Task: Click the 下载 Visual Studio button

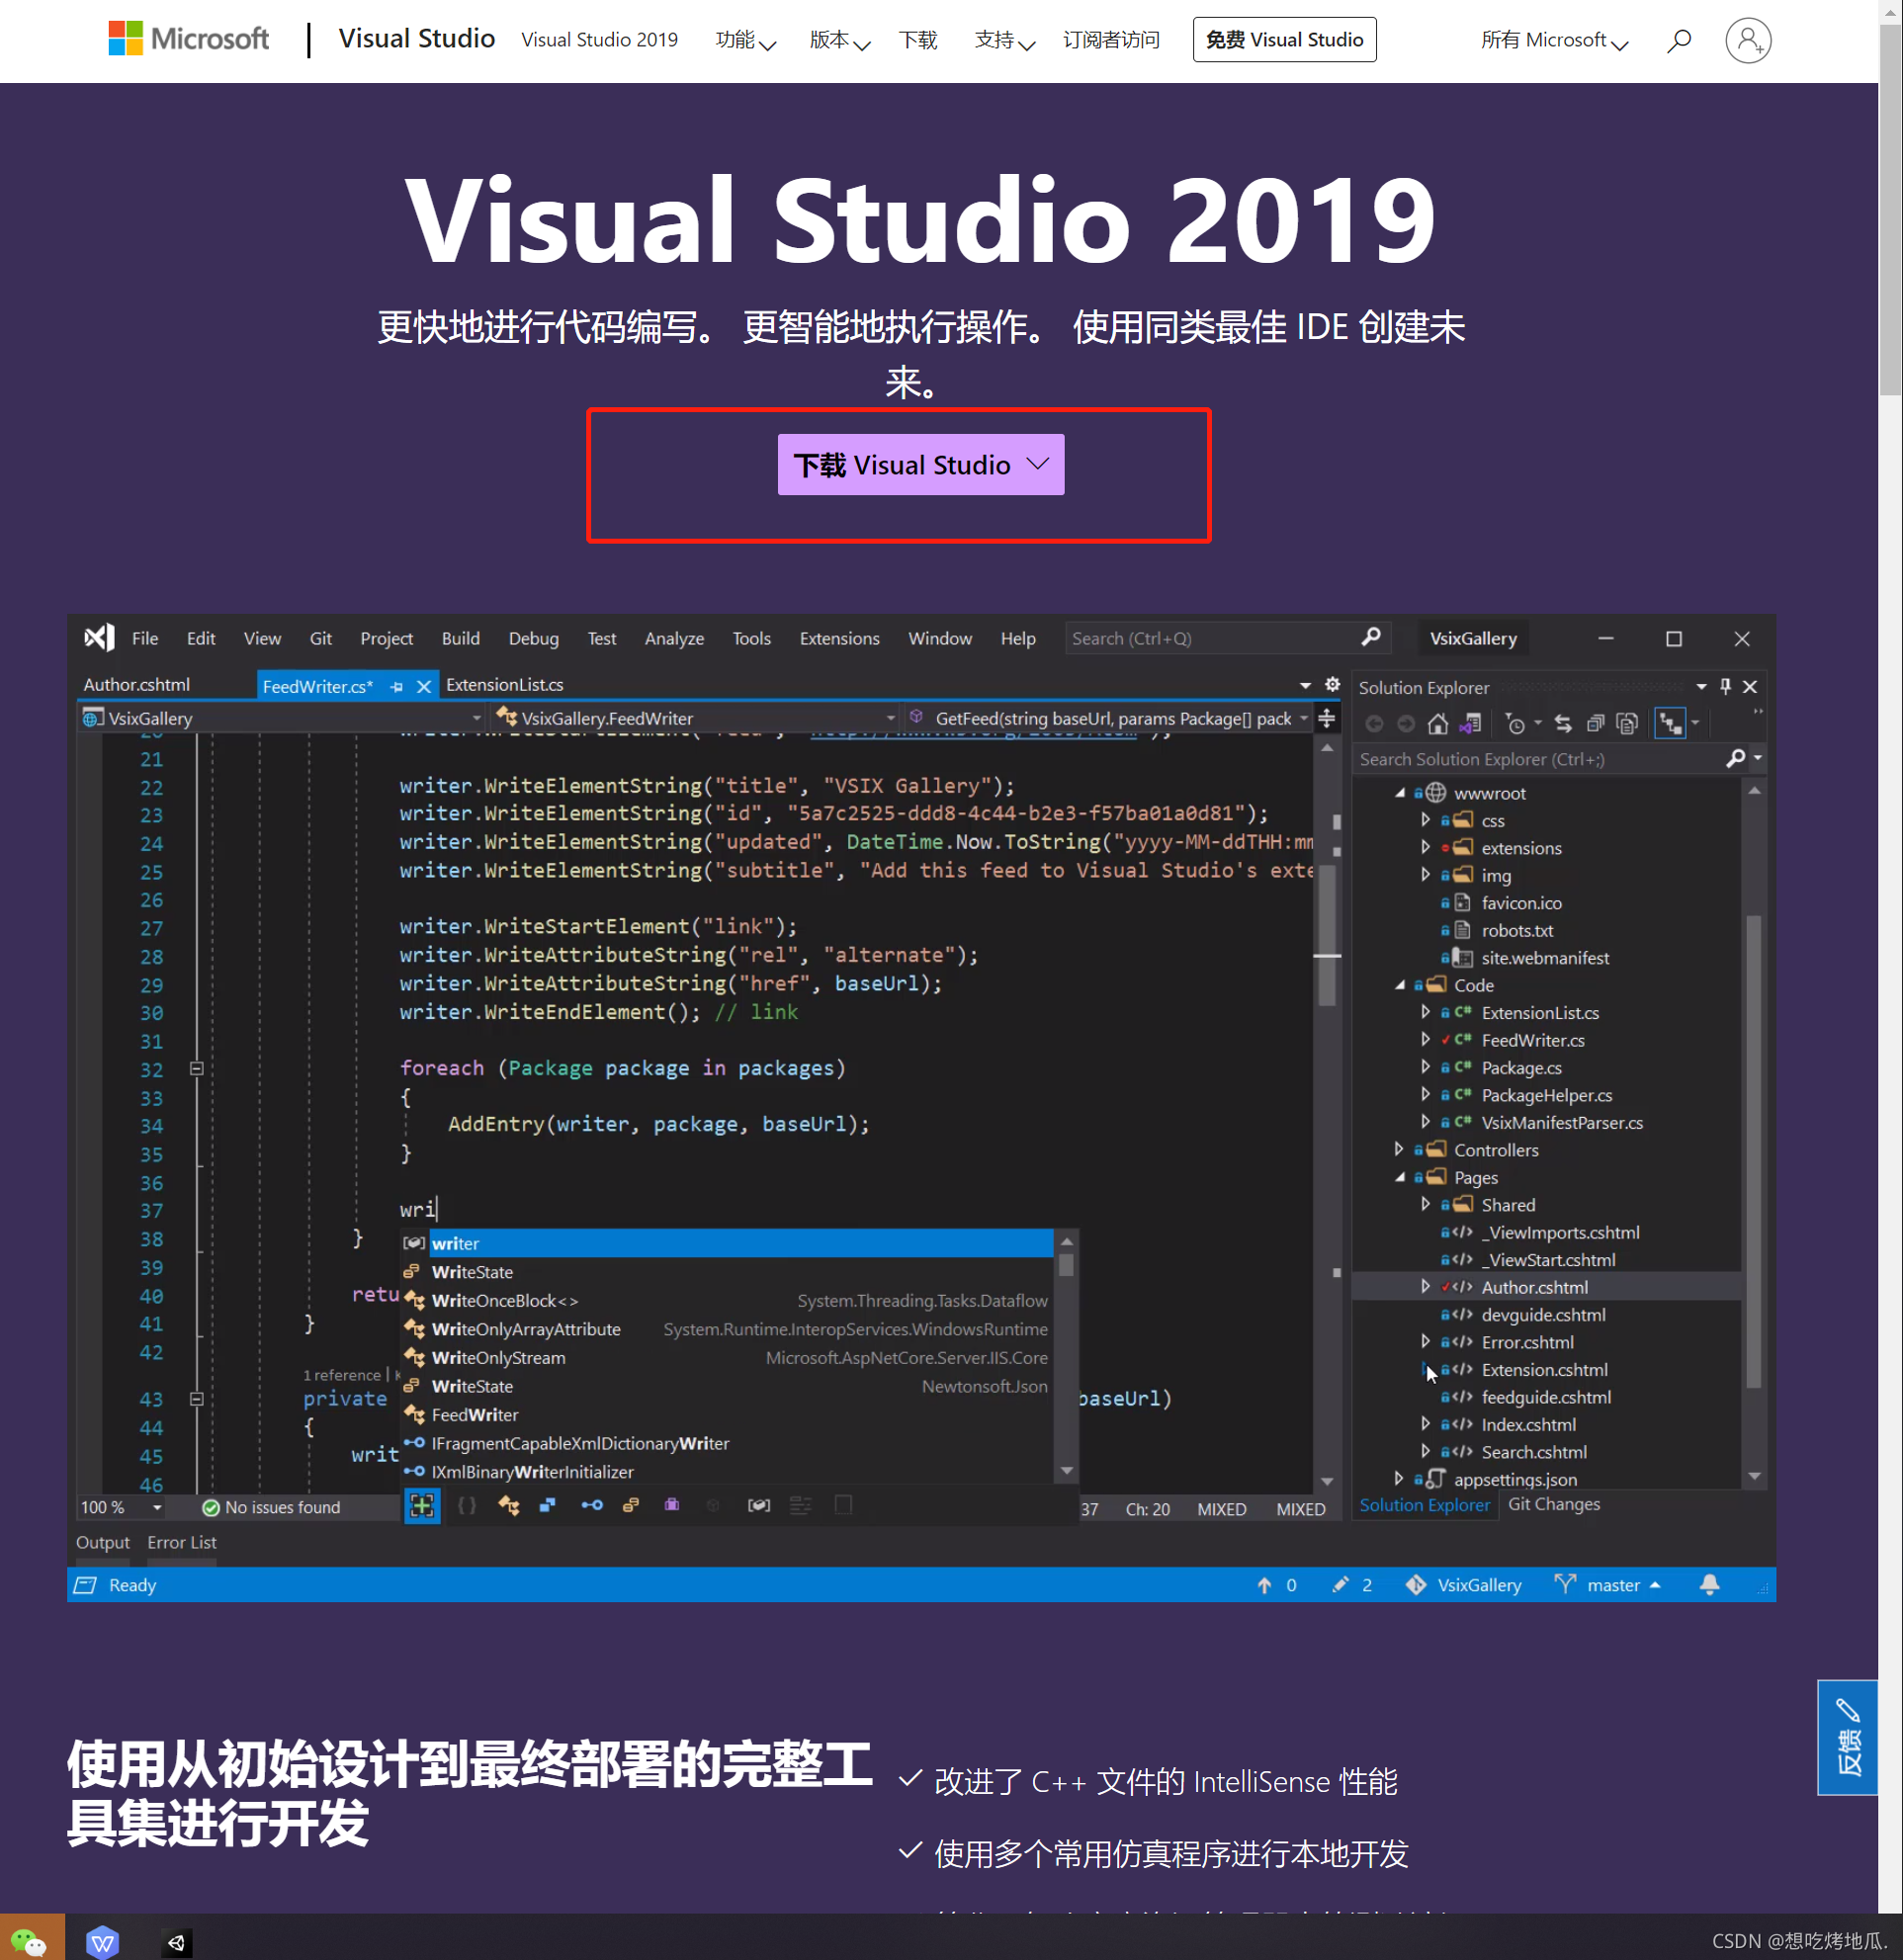Action: tap(919, 464)
